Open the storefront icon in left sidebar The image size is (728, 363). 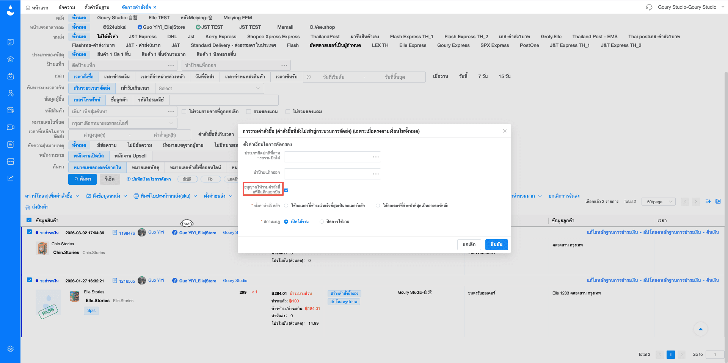pyautogui.click(x=11, y=161)
